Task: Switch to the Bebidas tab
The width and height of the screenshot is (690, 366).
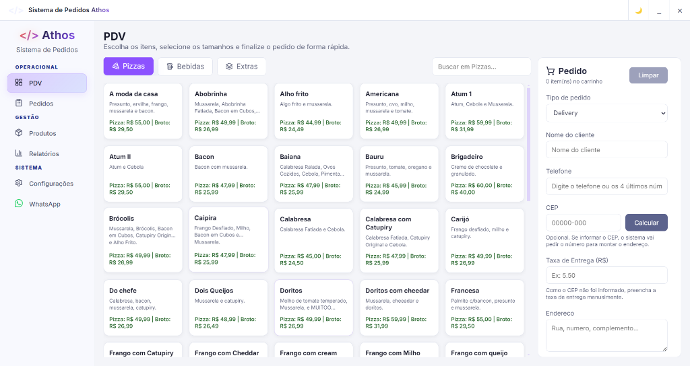Action: [185, 67]
